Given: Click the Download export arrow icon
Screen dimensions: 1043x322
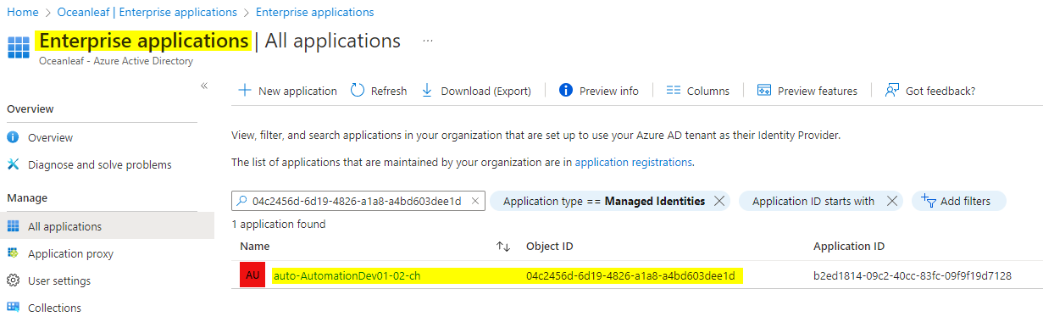Looking at the screenshot, I should click(x=427, y=91).
